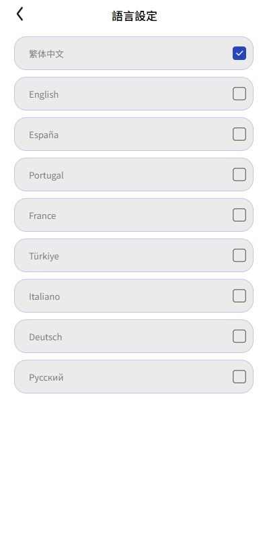Check the France checkbox
This screenshot has height=539, width=269.
click(239, 215)
